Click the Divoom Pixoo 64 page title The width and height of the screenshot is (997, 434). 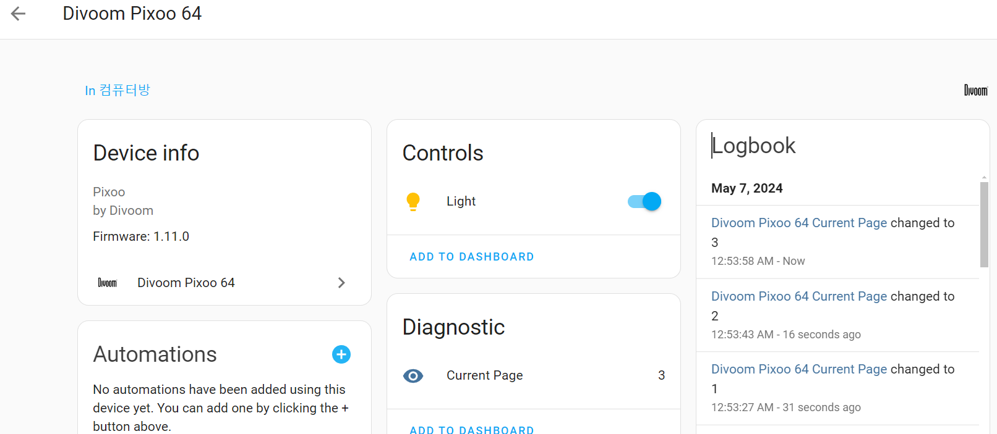click(132, 14)
